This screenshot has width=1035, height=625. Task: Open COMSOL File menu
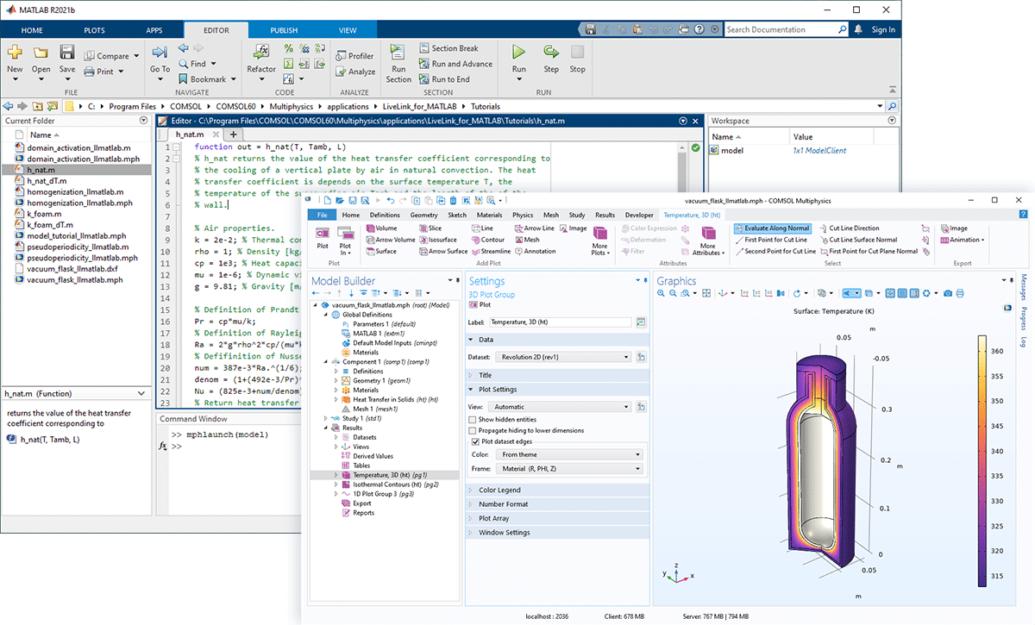pos(323,215)
